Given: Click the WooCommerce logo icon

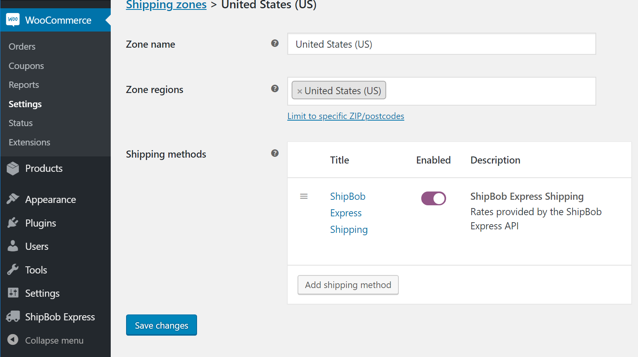Looking at the screenshot, I should point(13,20).
